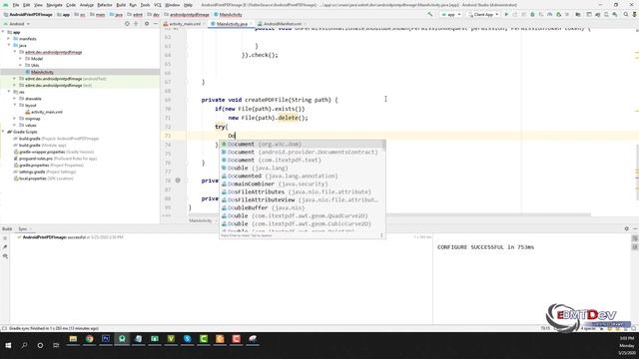The height and width of the screenshot is (359, 639).
Task: Click the Search Everywhere magnifier icon
Action: (626, 15)
